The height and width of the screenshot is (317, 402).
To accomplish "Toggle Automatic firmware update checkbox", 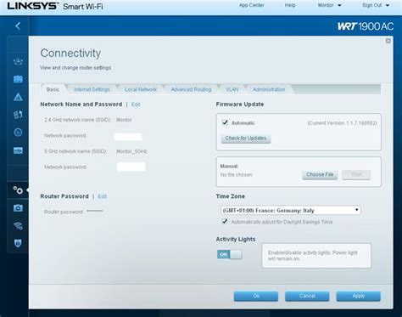I will [225, 122].
